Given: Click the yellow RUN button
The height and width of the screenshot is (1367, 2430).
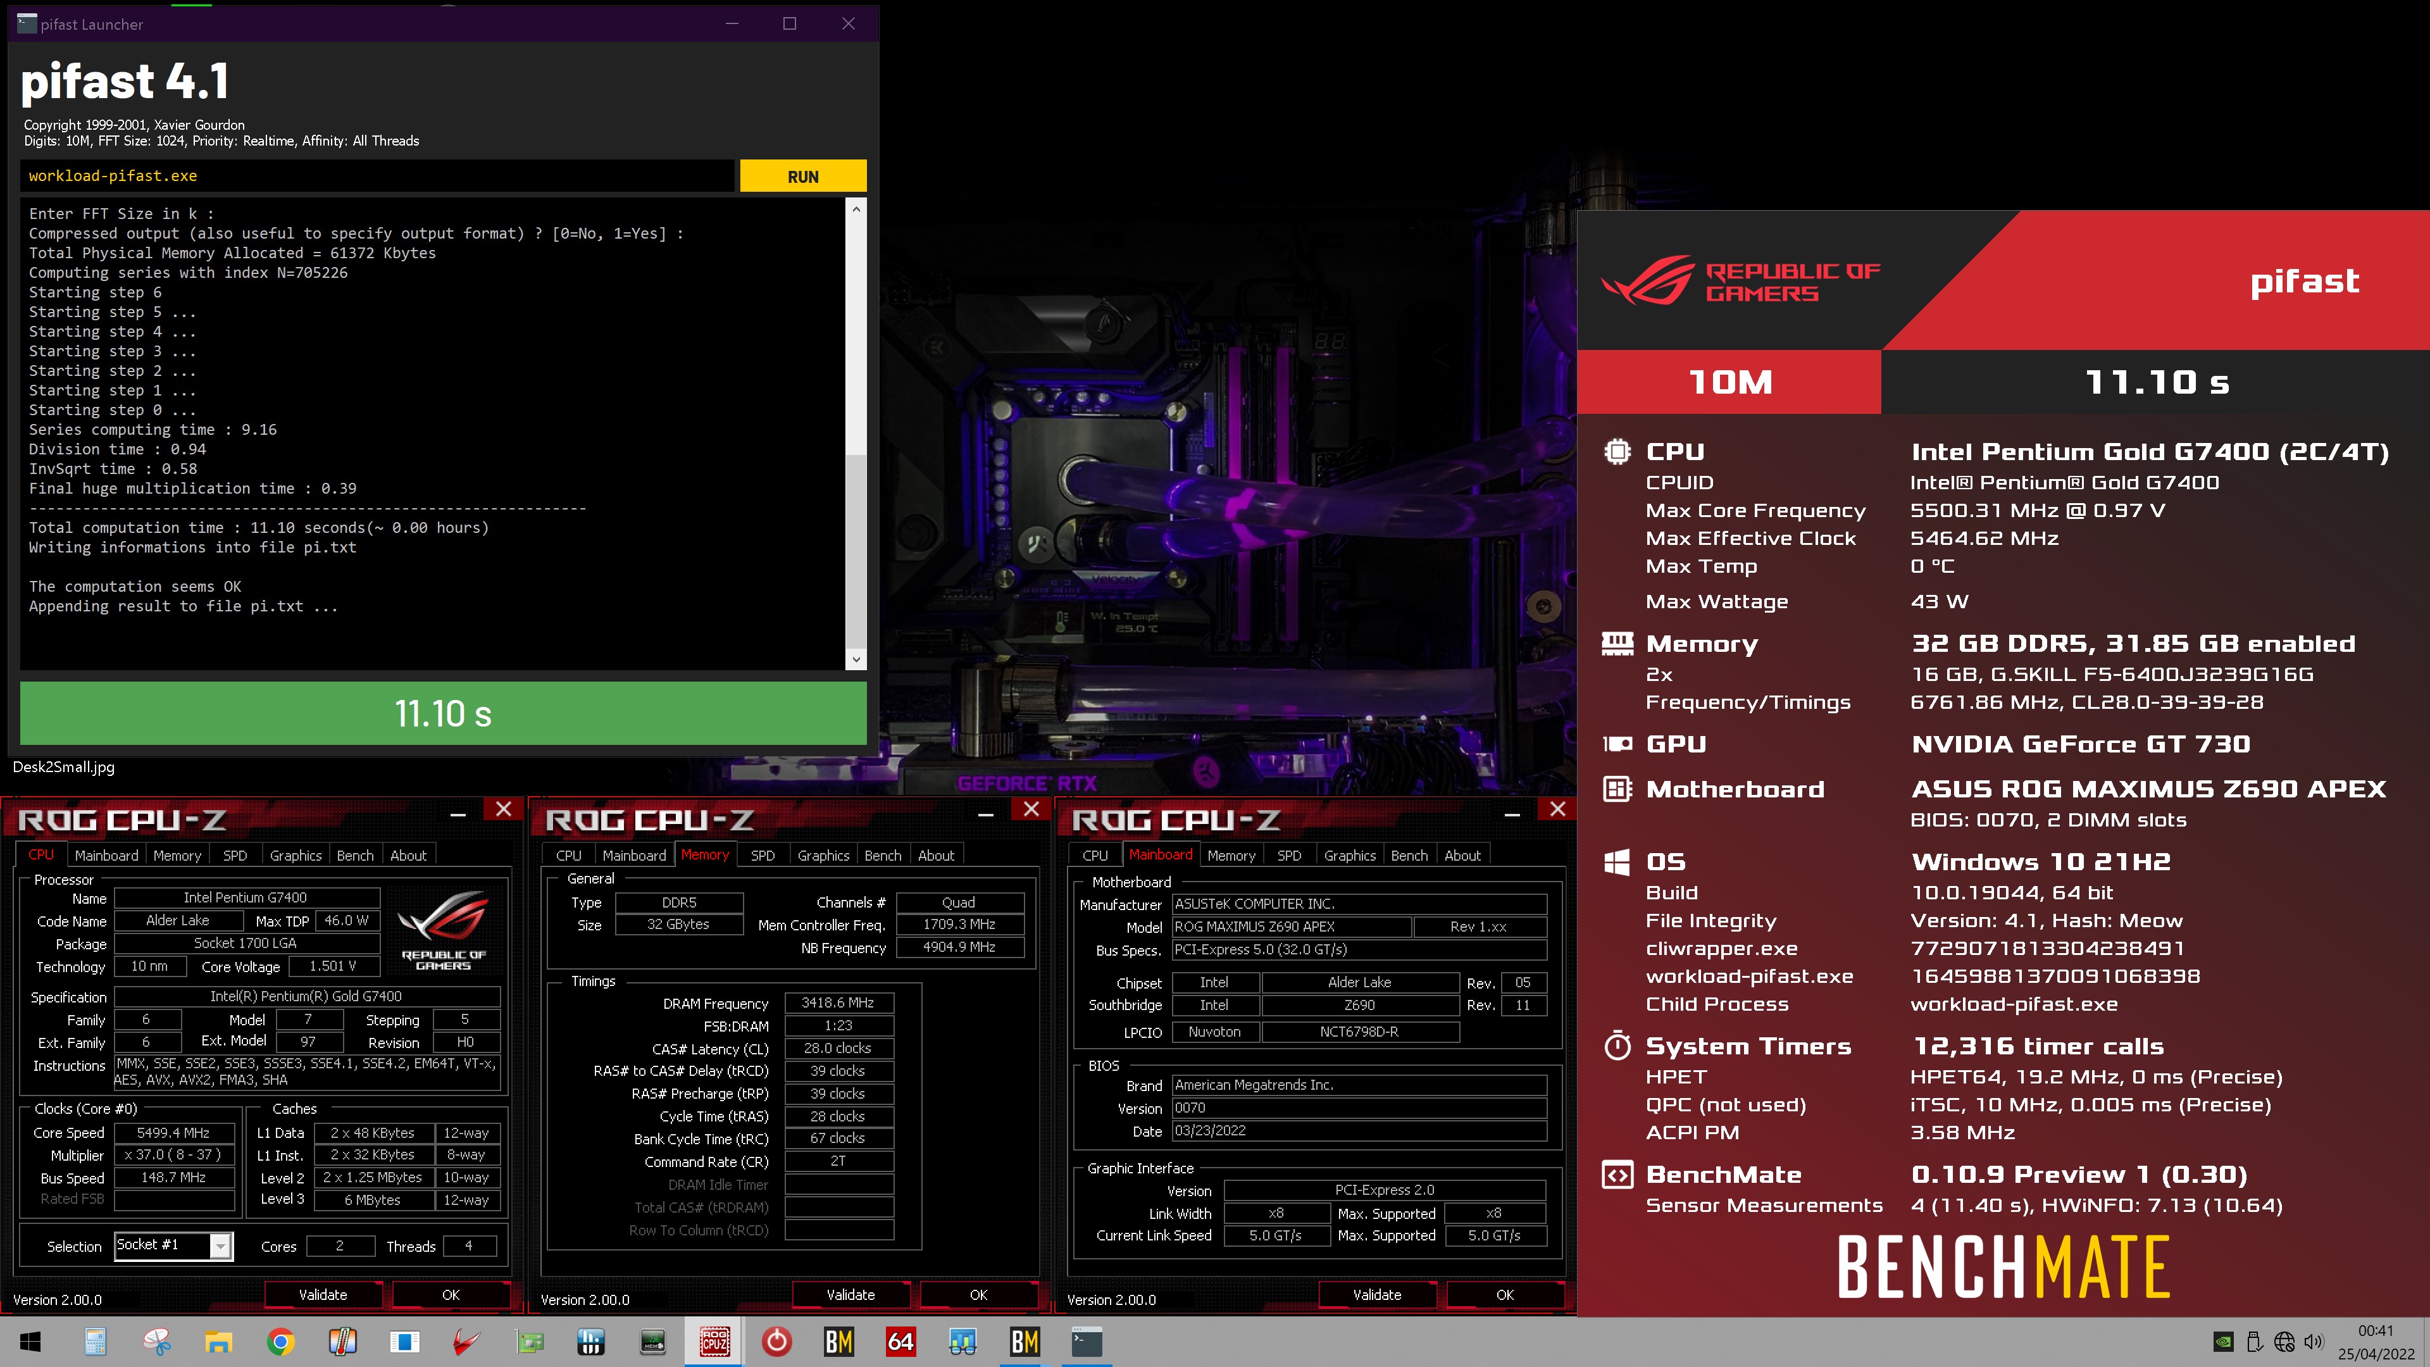Looking at the screenshot, I should click(803, 177).
